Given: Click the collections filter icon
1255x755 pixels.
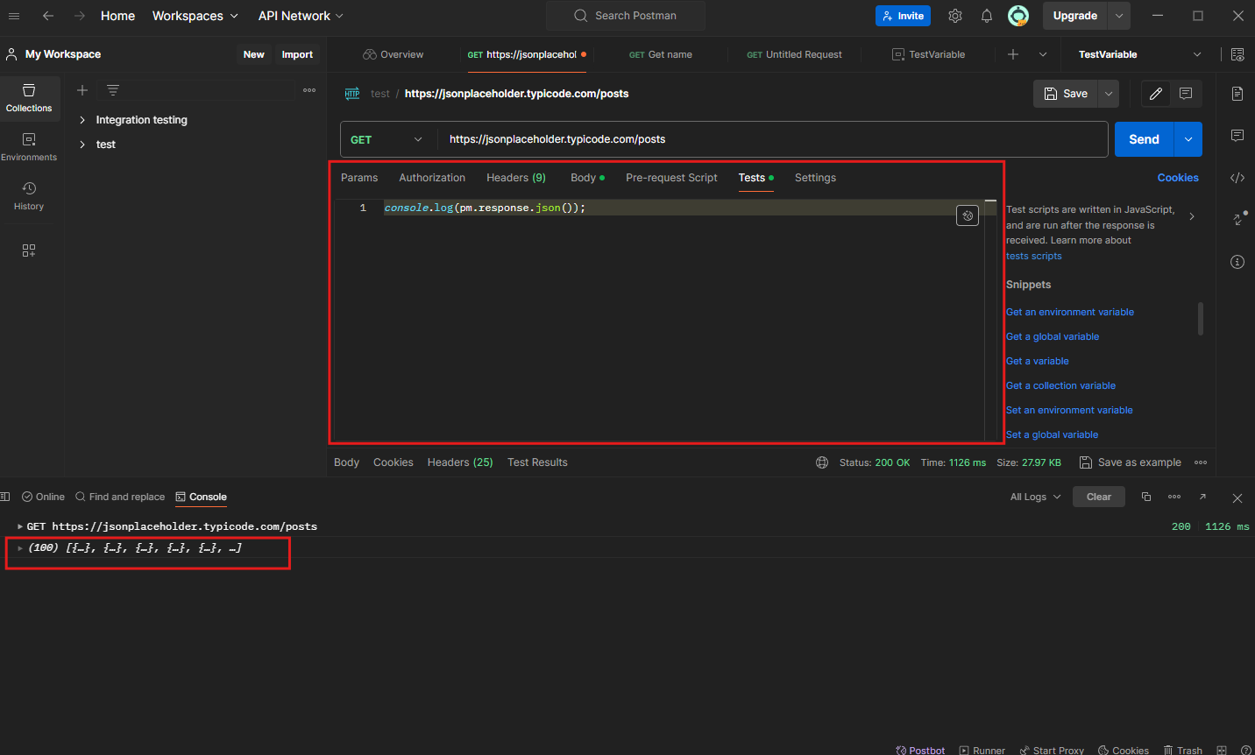Looking at the screenshot, I should (113, 90).
